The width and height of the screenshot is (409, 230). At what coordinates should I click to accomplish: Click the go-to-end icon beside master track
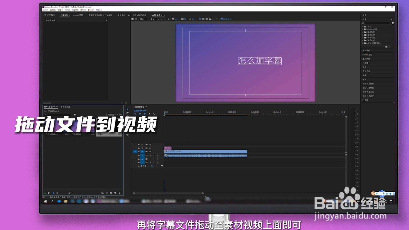pos(162,166)
